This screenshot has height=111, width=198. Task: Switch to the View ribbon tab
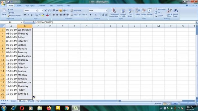tap(68, 6)
